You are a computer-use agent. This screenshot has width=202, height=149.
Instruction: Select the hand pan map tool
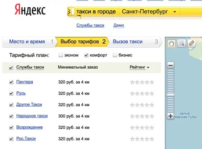[x=171, y=43]
